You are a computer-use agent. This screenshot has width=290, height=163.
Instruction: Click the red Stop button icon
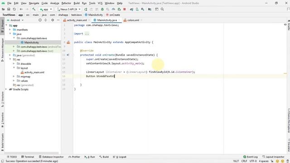coord(125,9)
